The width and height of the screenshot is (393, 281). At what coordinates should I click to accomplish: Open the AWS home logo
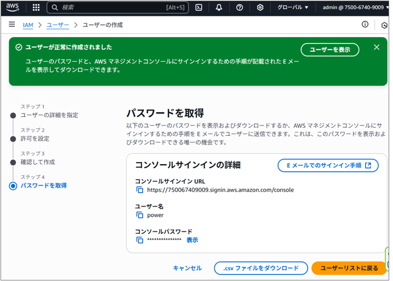(12, 7)
